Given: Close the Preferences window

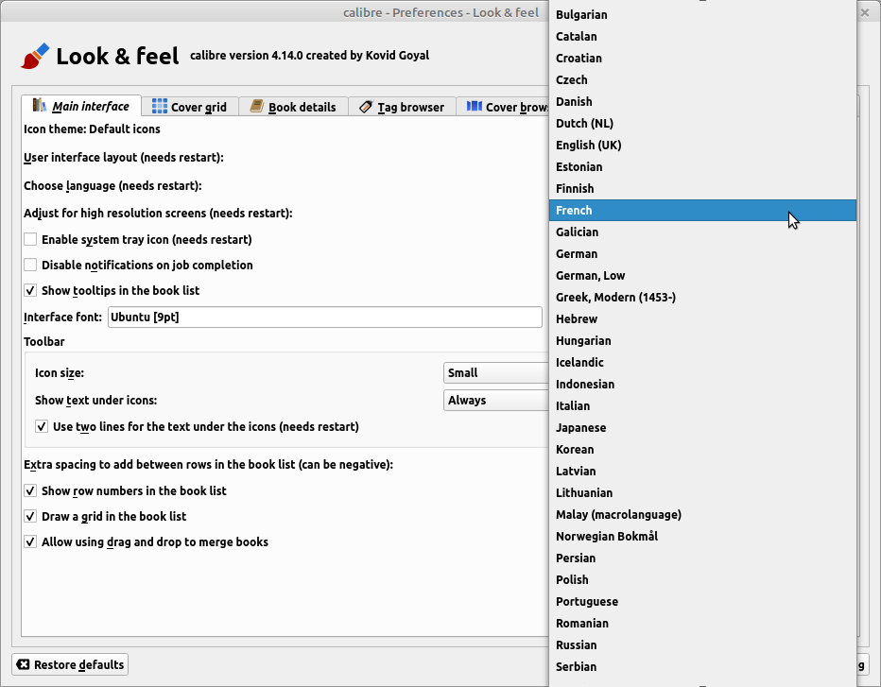Looking at the screenshot, I should pos(865,12).
